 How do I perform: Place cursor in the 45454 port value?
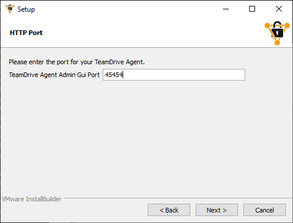[114, 75]
